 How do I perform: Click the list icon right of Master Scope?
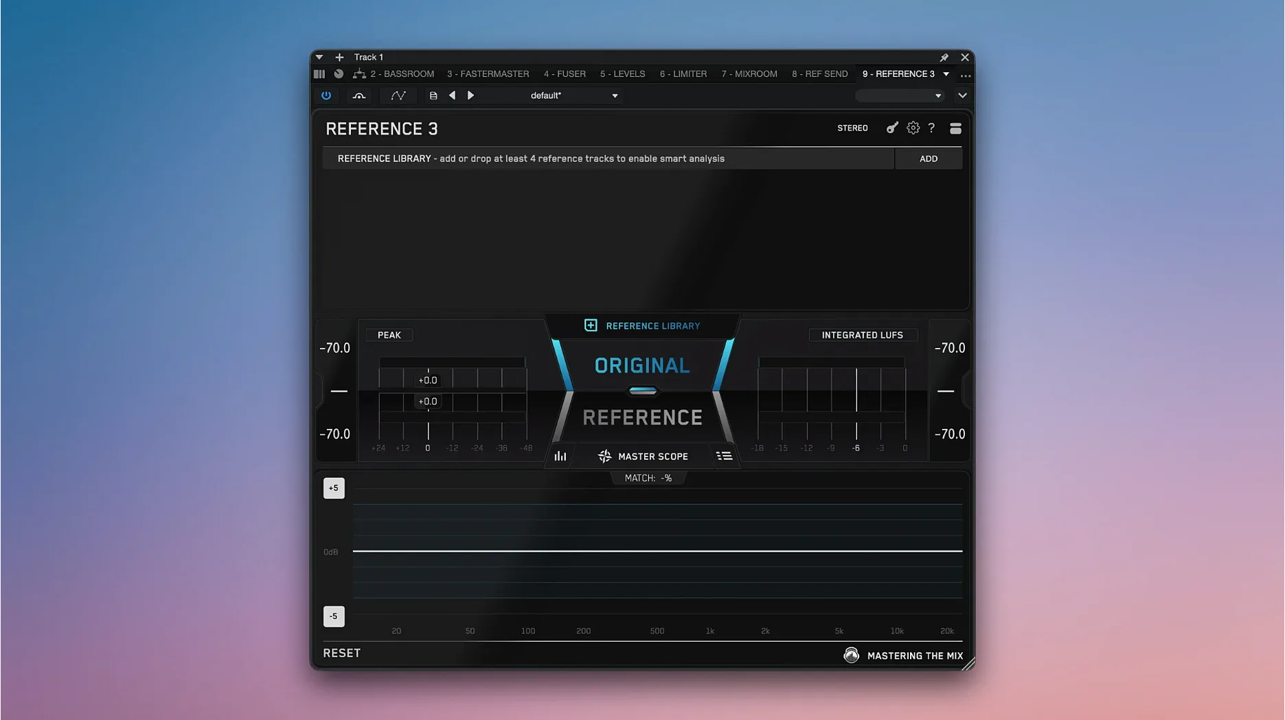coord(724,456)
